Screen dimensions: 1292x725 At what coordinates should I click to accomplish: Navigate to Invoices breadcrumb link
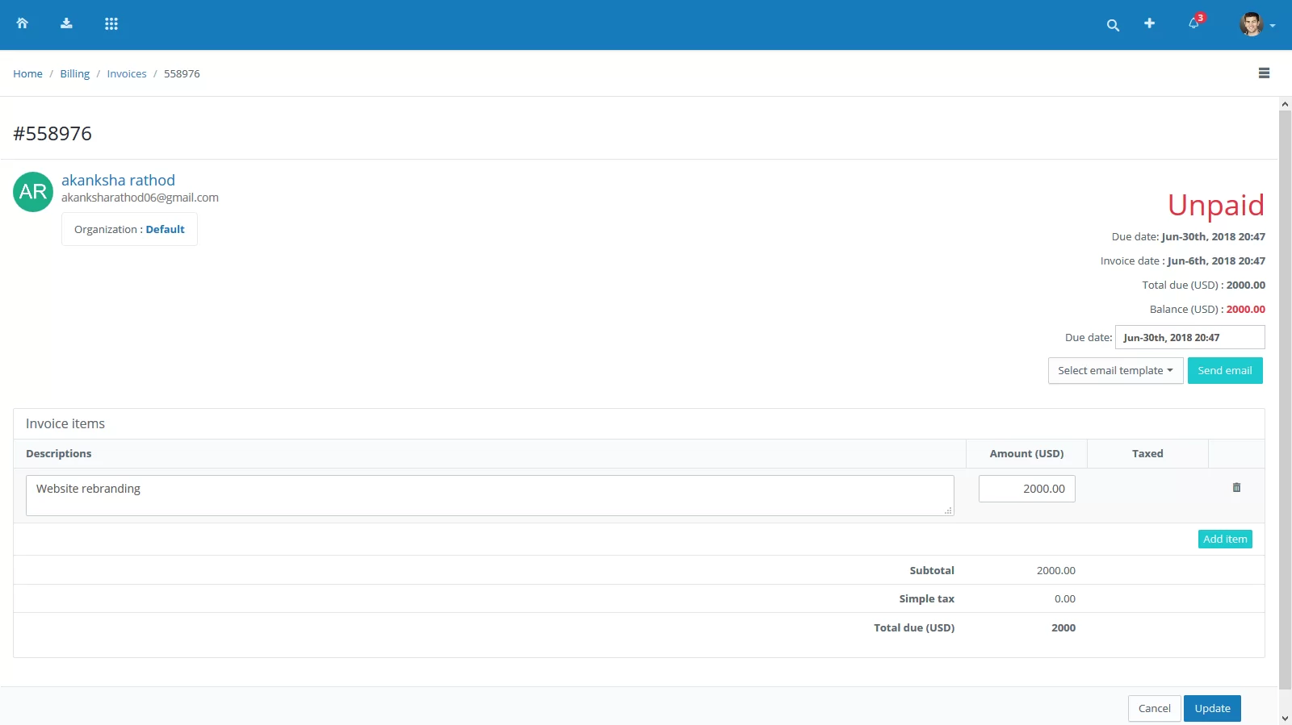click(x=127, y=73)
